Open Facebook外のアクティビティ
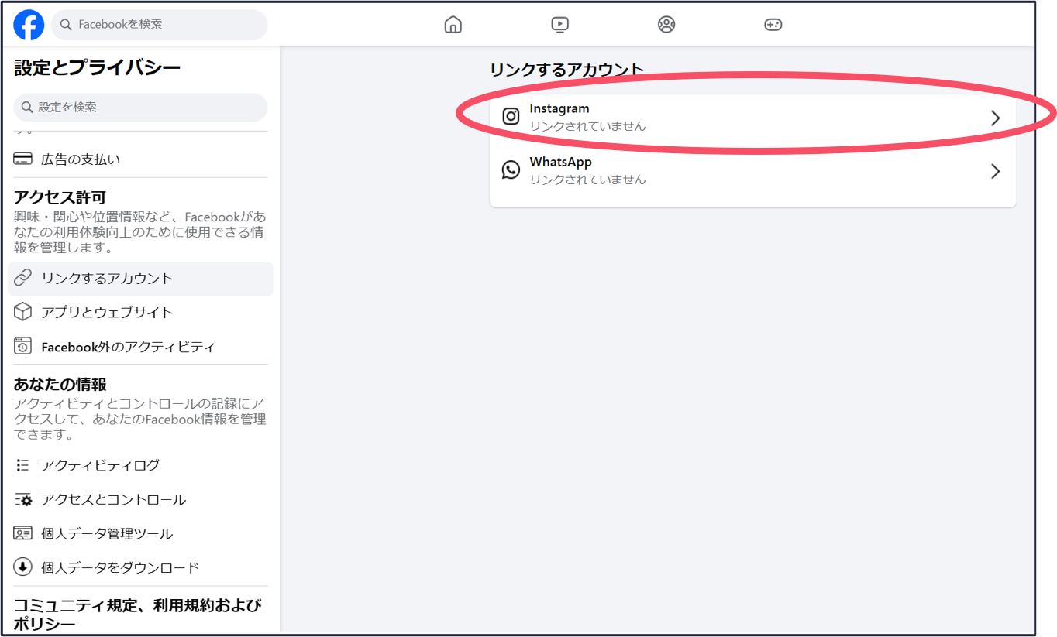Viewport: 1057px width, 637px height. pyautogui.click(x=128, y=347)
